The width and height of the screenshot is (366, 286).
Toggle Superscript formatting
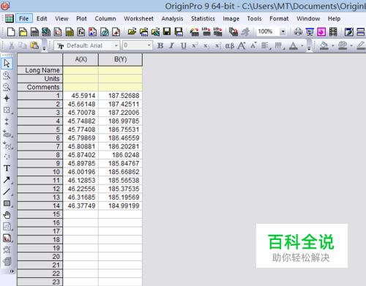pos(195,45)
